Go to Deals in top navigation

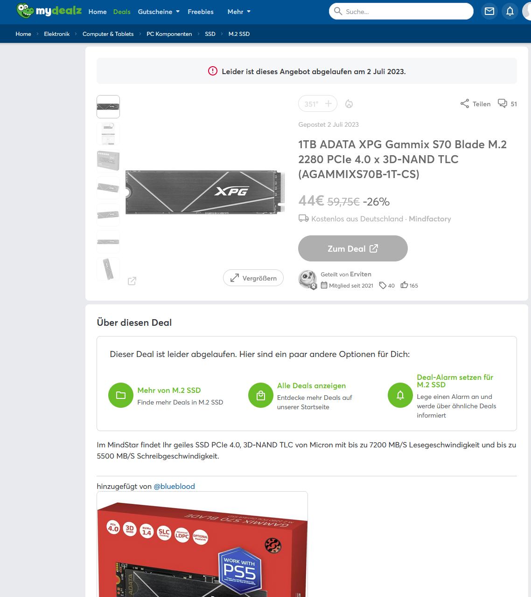[x=122, y=11]
